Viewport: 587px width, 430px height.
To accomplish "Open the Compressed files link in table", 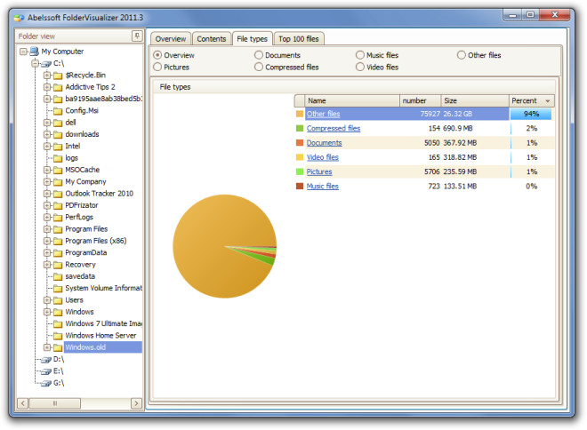I will point(334,128).
